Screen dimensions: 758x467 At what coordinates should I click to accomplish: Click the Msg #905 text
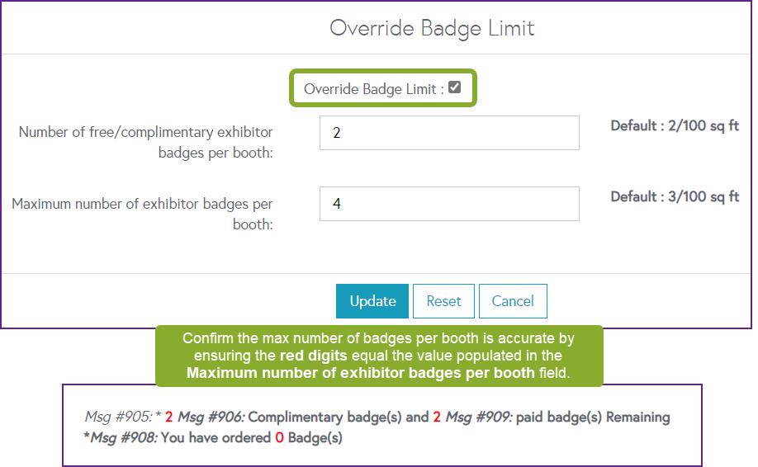pos(121,417)
